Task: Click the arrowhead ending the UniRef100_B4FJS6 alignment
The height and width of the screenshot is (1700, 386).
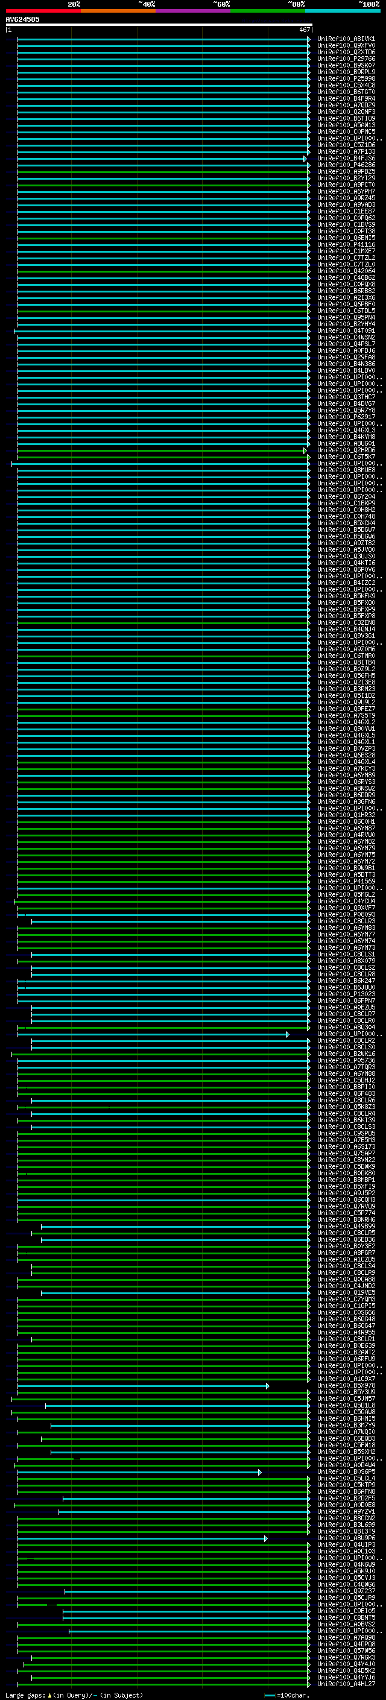Action: (x=306, y=159)
